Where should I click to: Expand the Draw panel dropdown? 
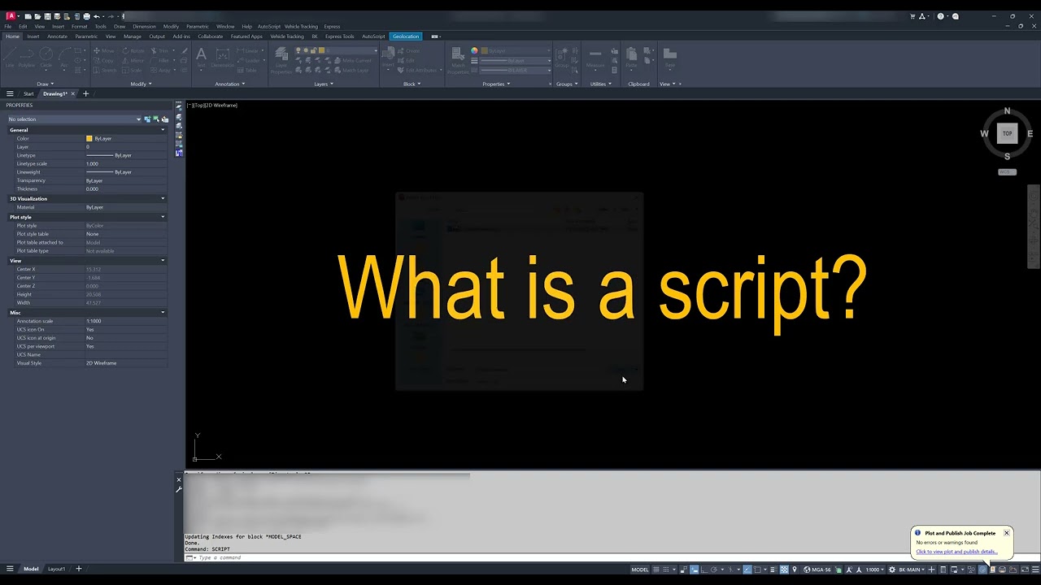[x=46, y=84]
